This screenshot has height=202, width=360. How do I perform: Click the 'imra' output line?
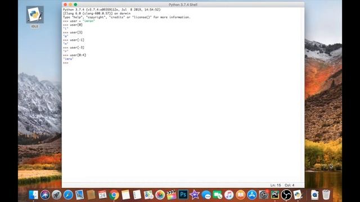point(68,59)
